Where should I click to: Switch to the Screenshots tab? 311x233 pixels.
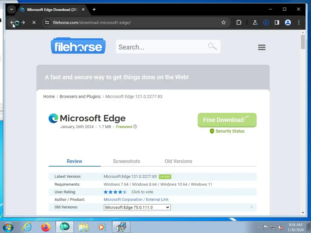pyautogui.click(x=126, y=161)
